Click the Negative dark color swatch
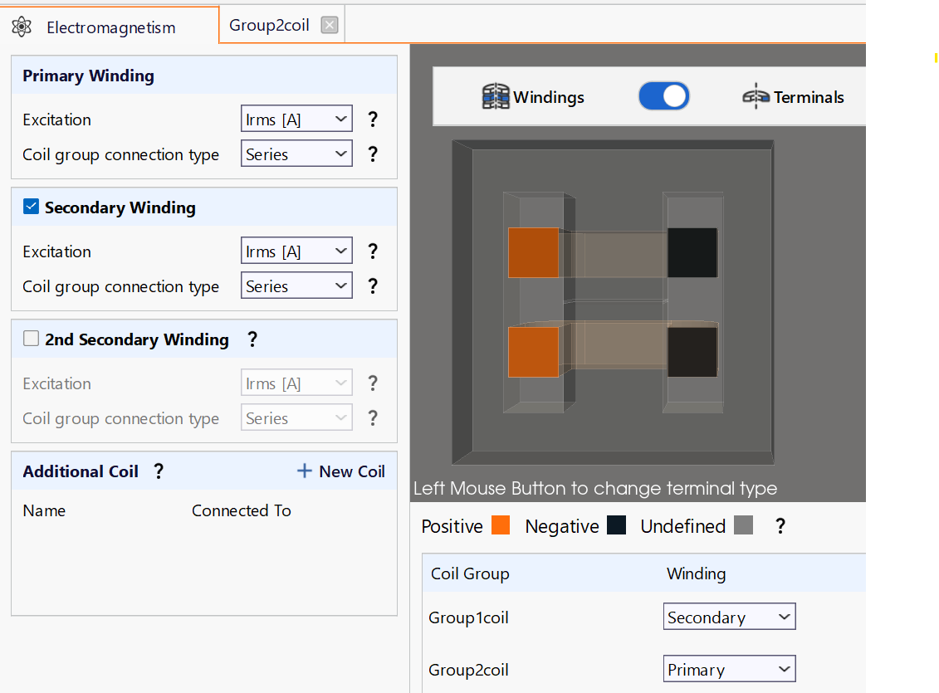Image resolution: width=939 pixels, height=693 pixels. coord(616,525)
